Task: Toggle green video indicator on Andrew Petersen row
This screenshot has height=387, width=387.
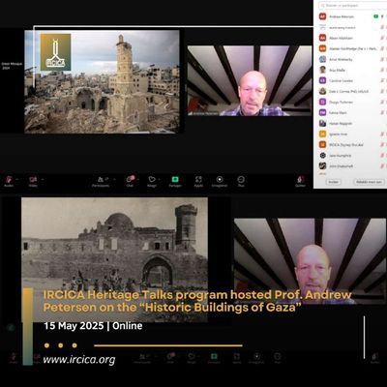Action: (376, 16)
